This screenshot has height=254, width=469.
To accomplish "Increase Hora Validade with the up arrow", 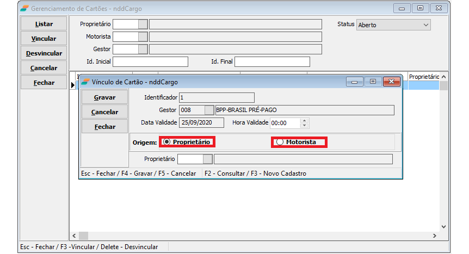I will coord(304,120).
